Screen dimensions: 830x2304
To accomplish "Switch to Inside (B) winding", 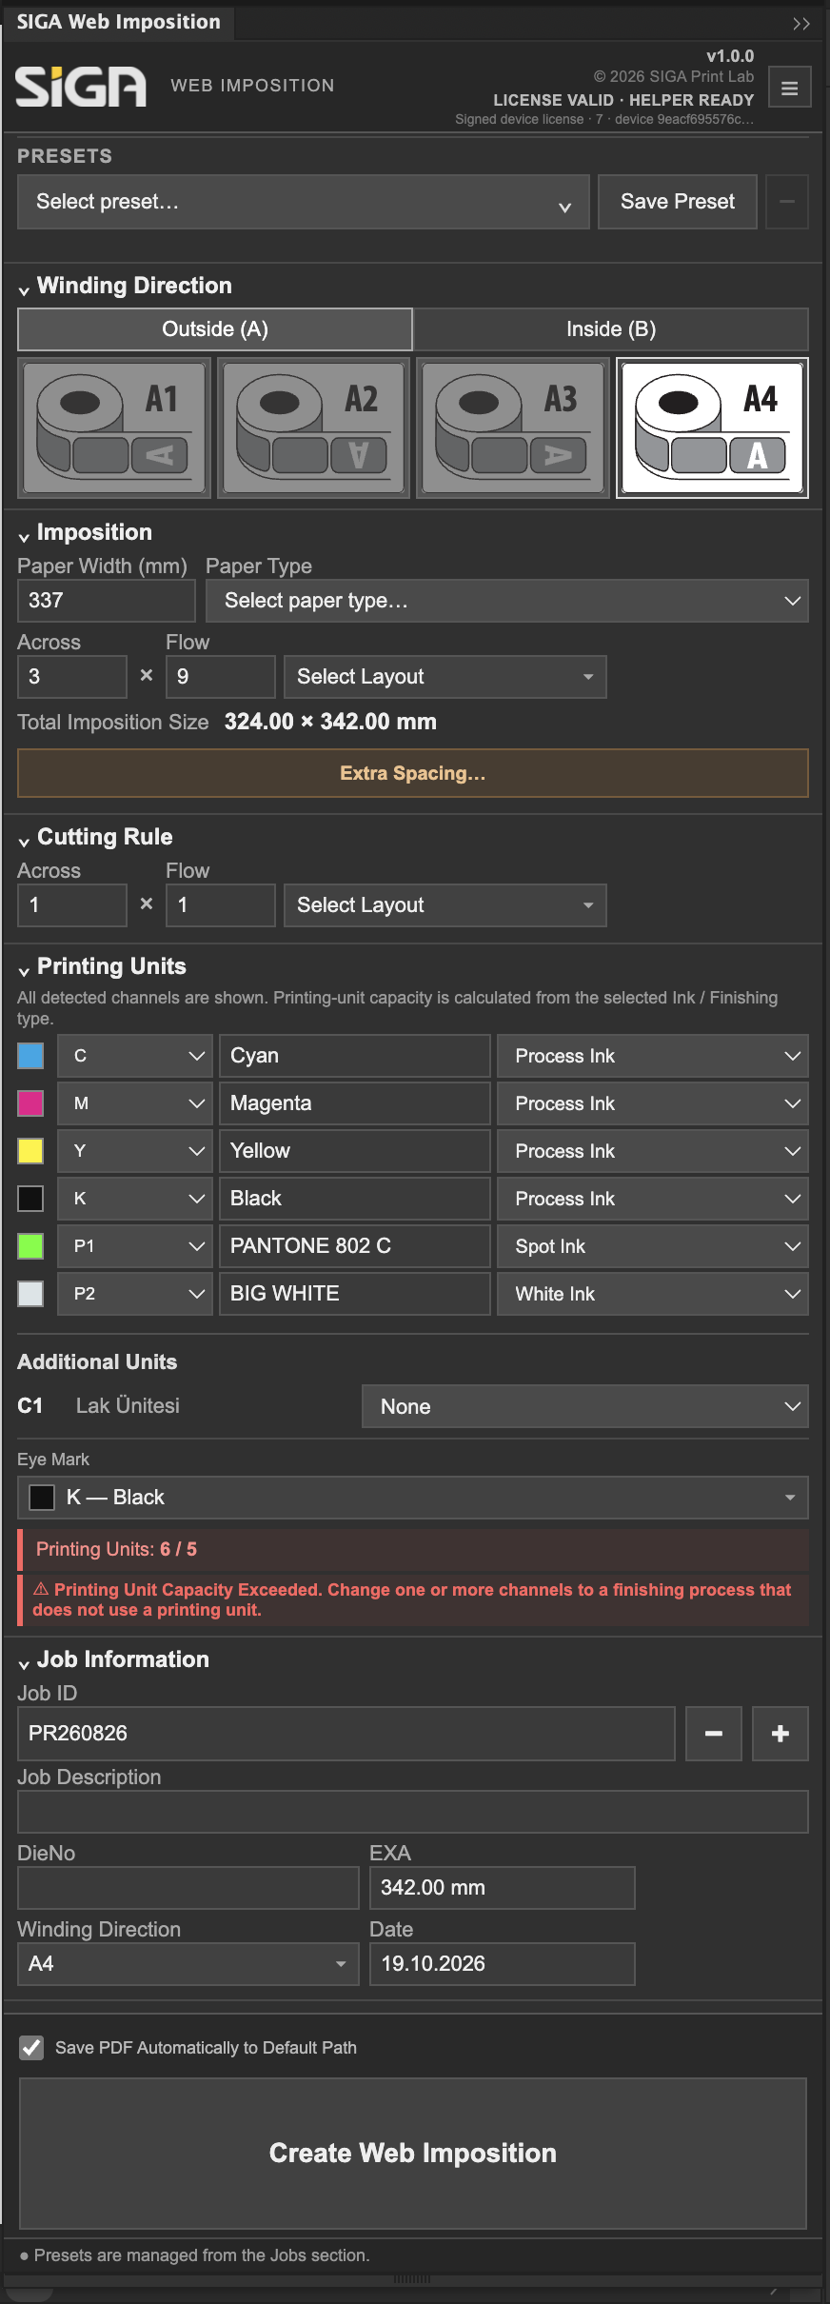I will click(611, 329).
